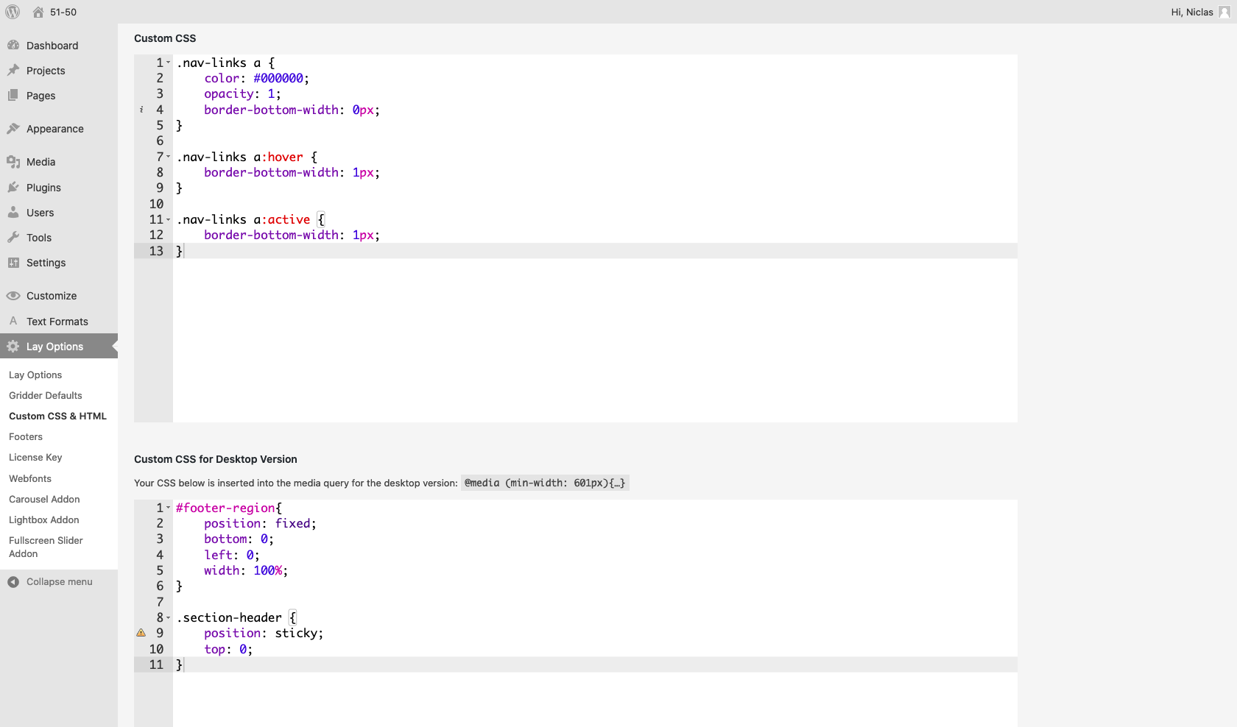Collapse the .nav-links a rule fold arrow
Viewport: 1237px width, 727px height.
[168, 63]
